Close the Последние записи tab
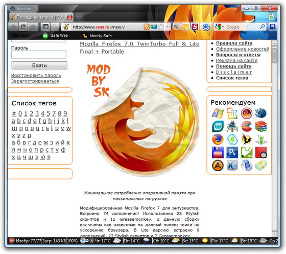 click(69, 17)
